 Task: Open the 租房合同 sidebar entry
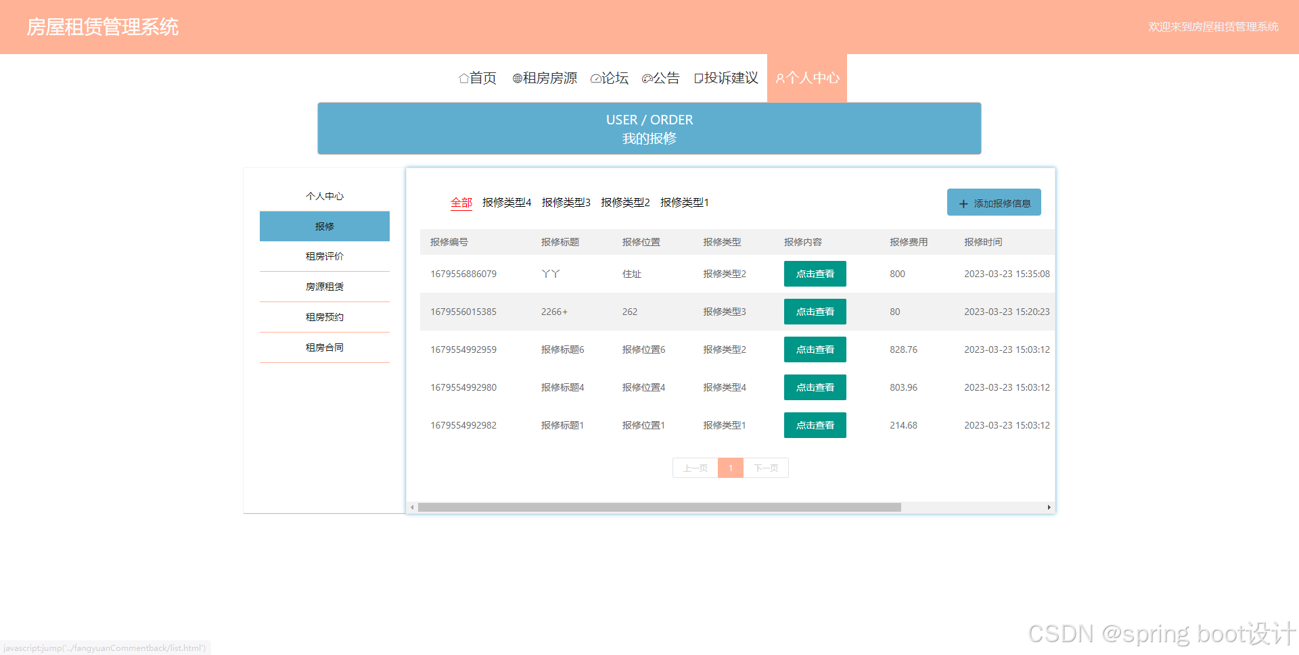point(324,347)
